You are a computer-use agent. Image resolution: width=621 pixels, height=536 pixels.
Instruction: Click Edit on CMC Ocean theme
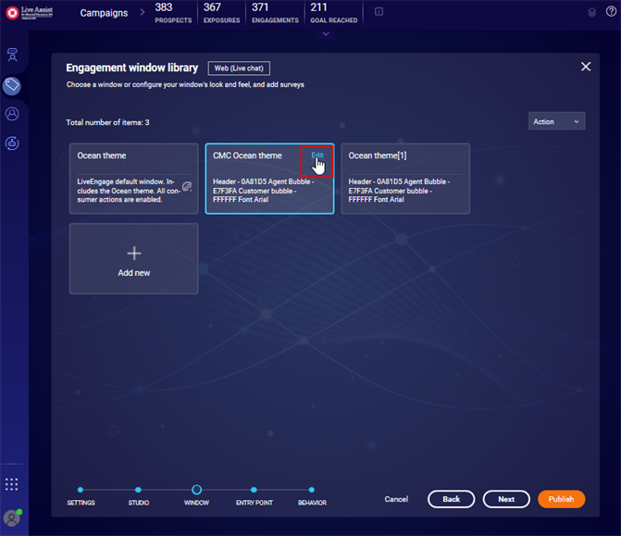tap(317, 156)
